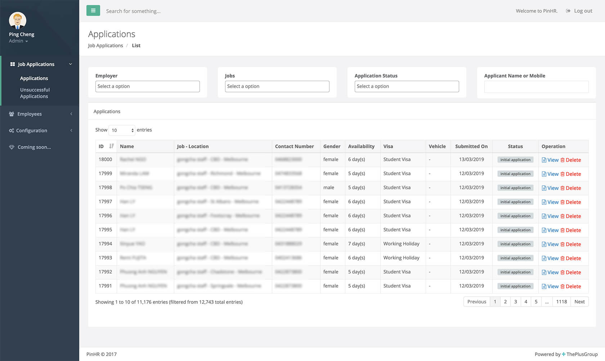Click the Coming soon diamond icon
Viewport: 605px width, 361px height.
(x=12, y=147)
